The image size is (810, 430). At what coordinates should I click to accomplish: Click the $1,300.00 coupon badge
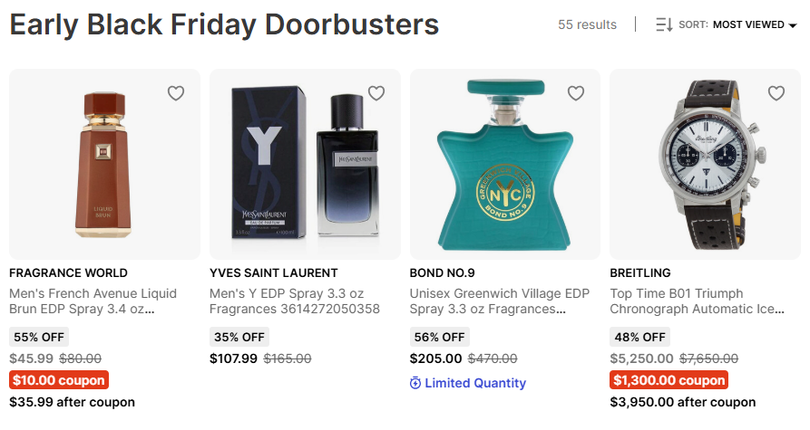tap(669, 380)
